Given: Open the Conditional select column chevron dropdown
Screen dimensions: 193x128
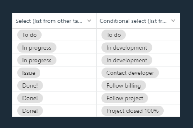Looking at the screenshot, I should click(x=173, y=21).
